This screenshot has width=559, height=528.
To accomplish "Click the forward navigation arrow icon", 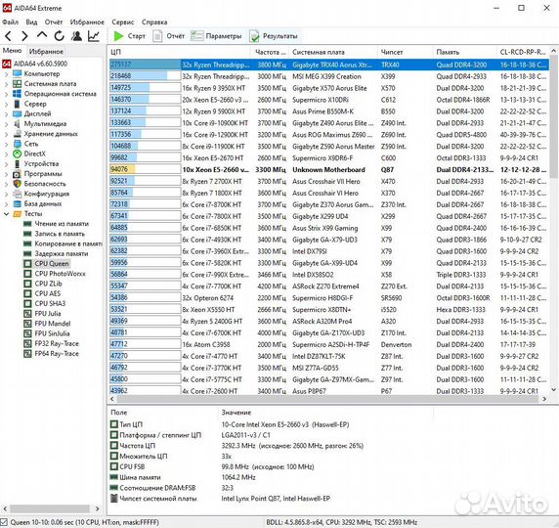I will [24, 36].
